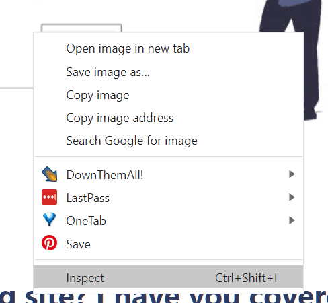Select Inspect in the context menu
This screenshot has height=303, width=328.
click(x=169, y=277)
